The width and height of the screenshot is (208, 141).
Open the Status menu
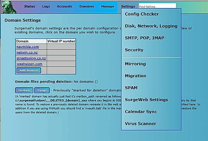[30, 7]
